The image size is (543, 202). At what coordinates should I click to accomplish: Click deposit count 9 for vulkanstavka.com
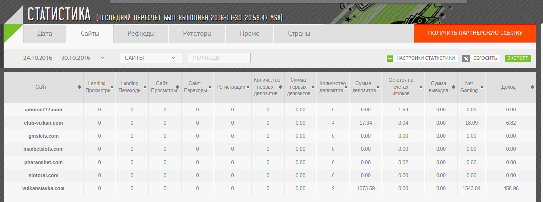[333, 188]
